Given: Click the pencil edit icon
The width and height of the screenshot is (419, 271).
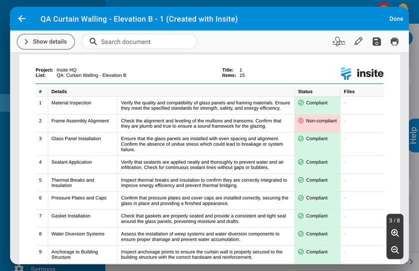Looking at the screenshot, I should (358, 41).
